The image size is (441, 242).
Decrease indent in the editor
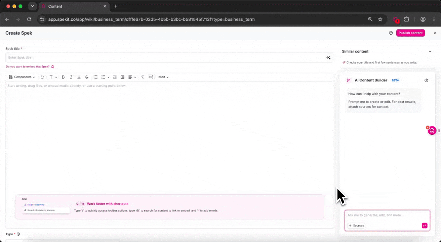coord(115,77)
